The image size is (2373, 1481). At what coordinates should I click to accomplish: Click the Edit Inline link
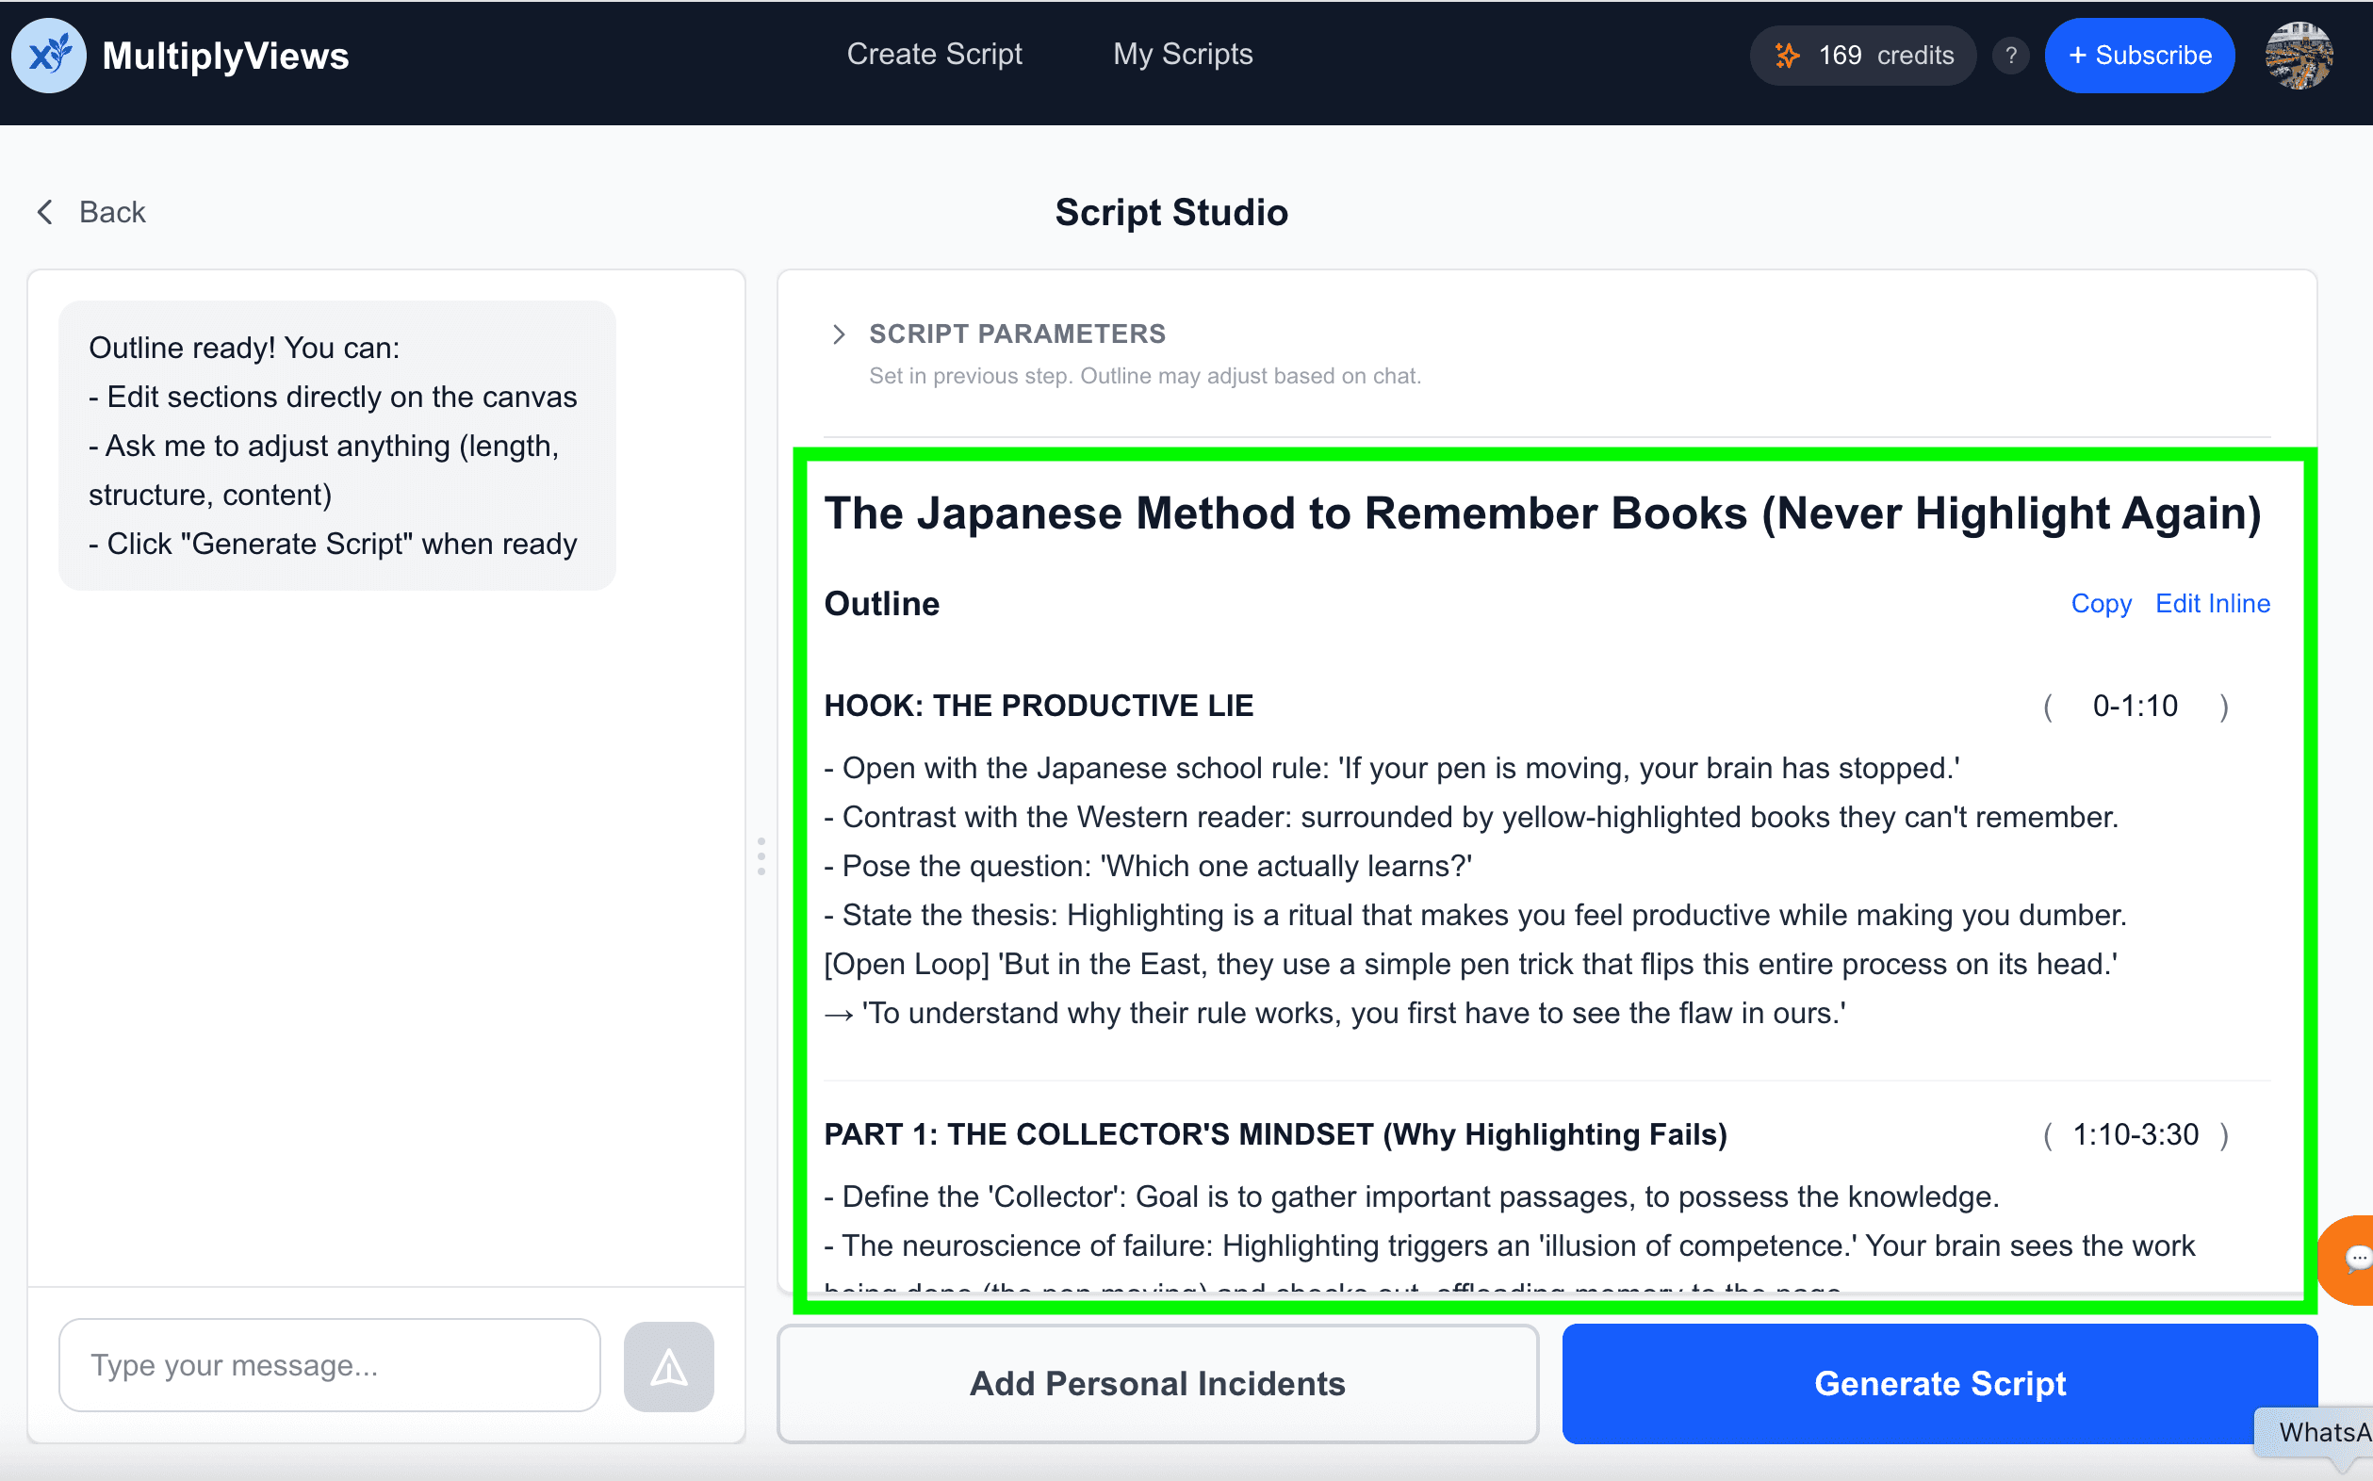pos(2212,603)
